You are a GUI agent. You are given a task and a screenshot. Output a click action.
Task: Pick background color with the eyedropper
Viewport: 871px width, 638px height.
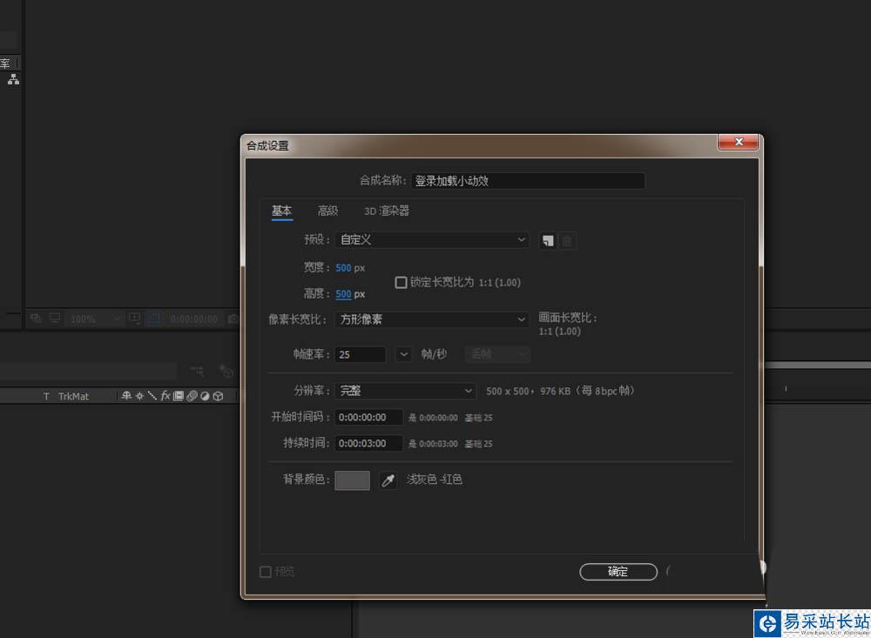coord(388,480)
